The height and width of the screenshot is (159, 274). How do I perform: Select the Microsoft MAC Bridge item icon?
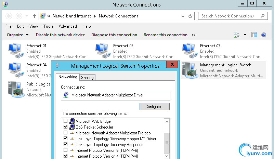point(72,121)
